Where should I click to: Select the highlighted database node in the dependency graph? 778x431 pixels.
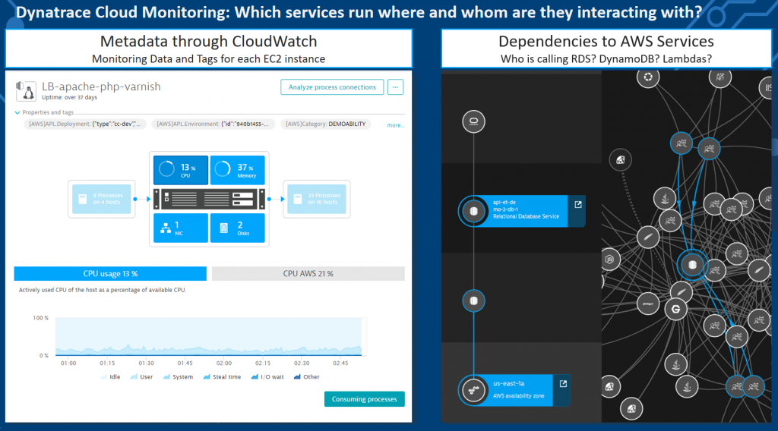[692, 265]
